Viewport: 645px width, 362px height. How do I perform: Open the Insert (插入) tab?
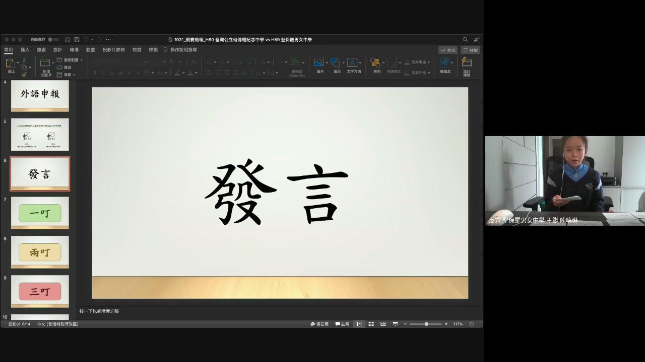pos(25,50)
